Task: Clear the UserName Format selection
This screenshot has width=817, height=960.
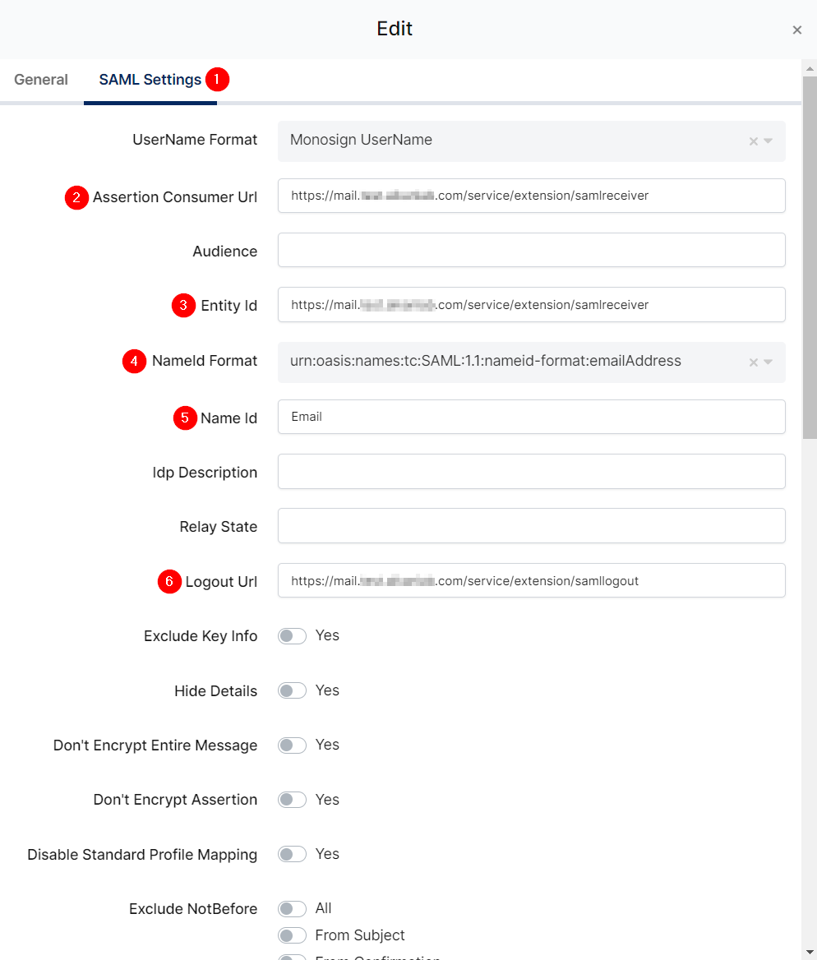Action: coord(753,141)
